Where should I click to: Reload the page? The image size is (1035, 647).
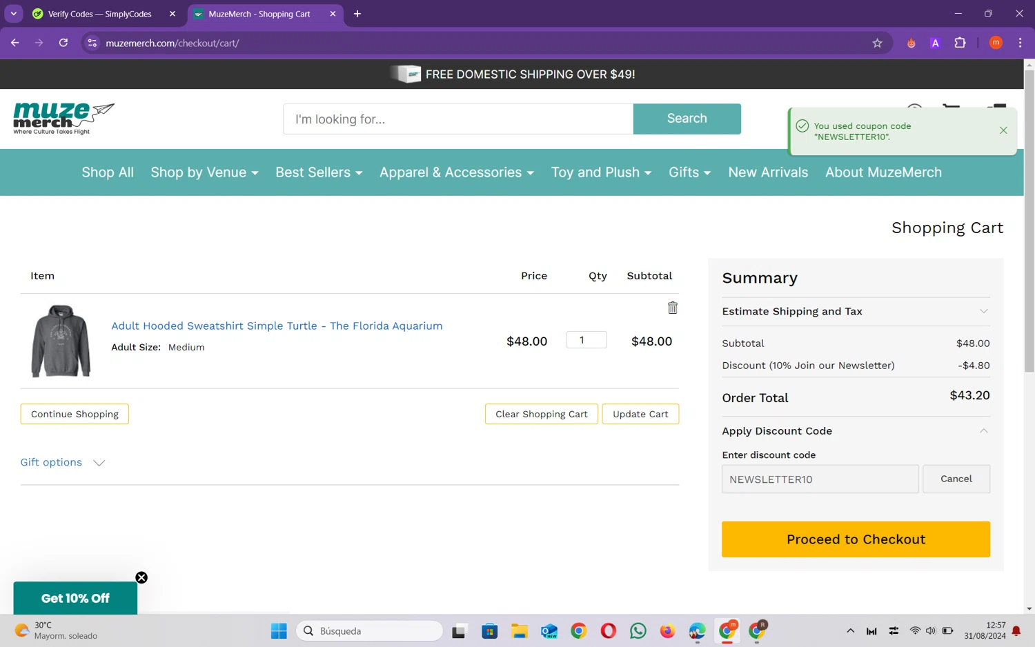coord(63,43)
